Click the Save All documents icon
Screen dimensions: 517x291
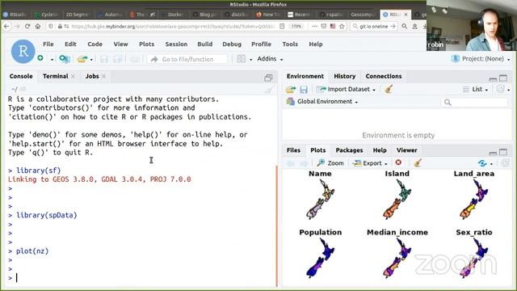118,59
